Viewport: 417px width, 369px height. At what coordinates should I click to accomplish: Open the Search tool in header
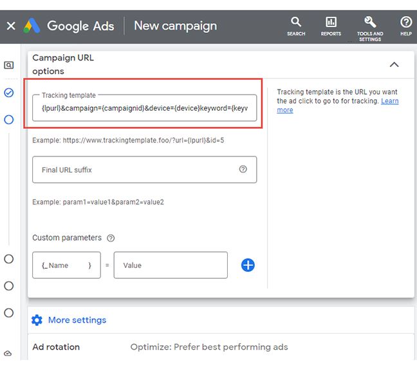coord(296,26)
